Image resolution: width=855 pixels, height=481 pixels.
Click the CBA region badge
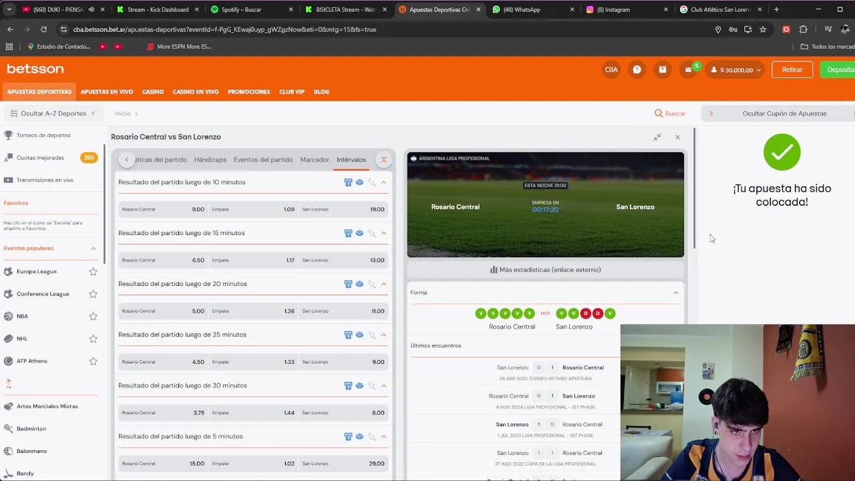(x=611, y=69)
